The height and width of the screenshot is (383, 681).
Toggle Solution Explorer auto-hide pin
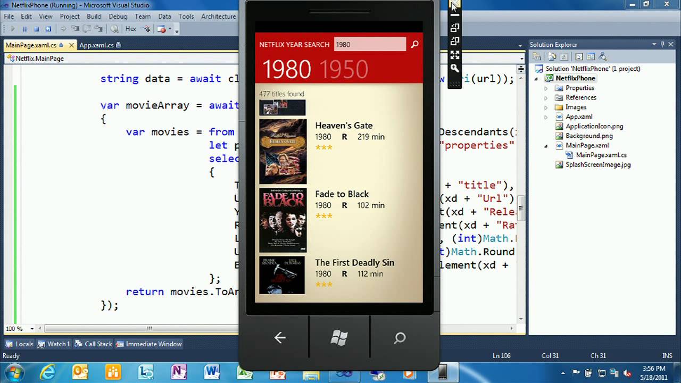662,45
